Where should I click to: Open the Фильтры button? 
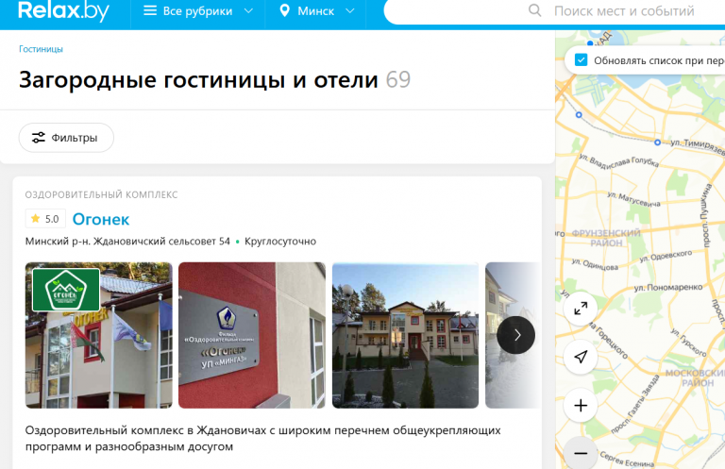coord(66,138)
